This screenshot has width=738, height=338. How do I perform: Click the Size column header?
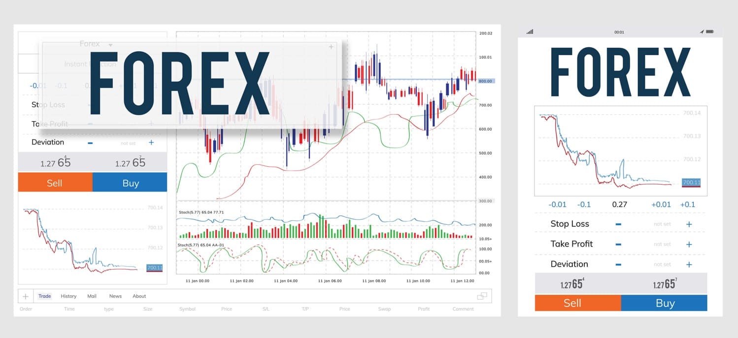148,309
